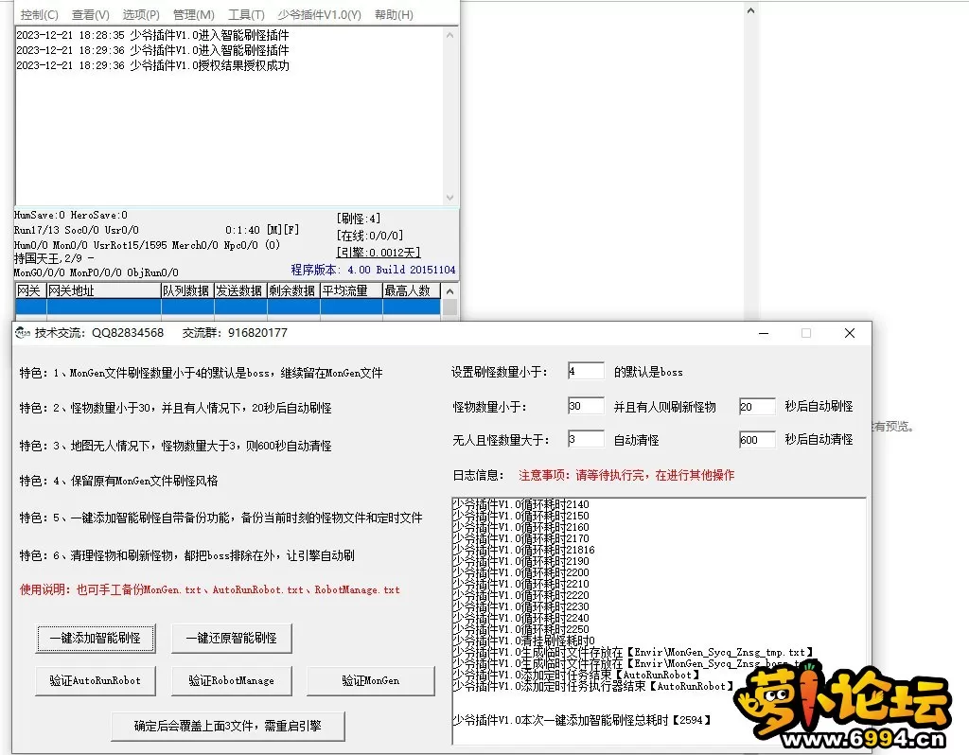
Task: Click the [引擎:0.0012天] status text
Action: point(379,252)
